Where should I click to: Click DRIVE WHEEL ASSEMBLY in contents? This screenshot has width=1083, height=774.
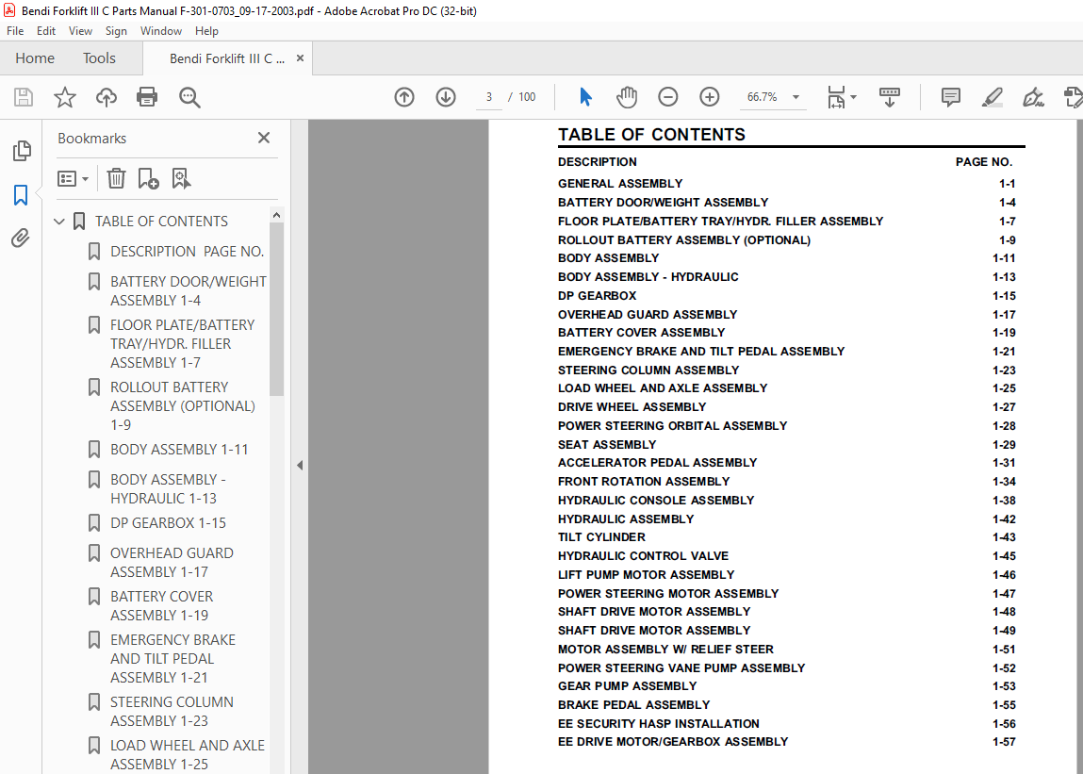tap(632, 407)
